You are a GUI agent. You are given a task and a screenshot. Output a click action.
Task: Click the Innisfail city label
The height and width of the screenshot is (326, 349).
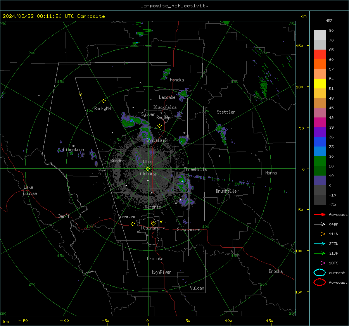pyautogui.click(x=157, y=140)
